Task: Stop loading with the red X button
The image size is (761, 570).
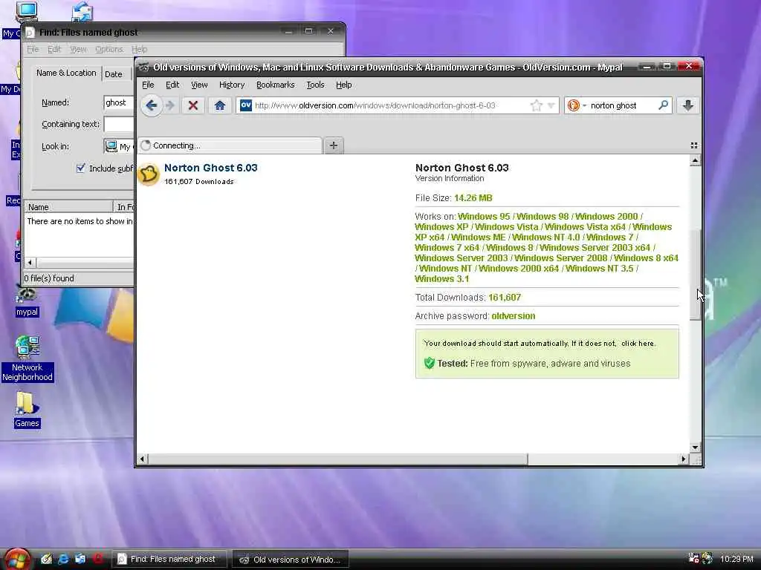Action: pyautogui.click(x=192, y=105)
